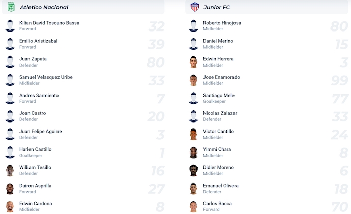
Task: Open Samuel Velasquez Uribe's profile
Action: [46, 77]
